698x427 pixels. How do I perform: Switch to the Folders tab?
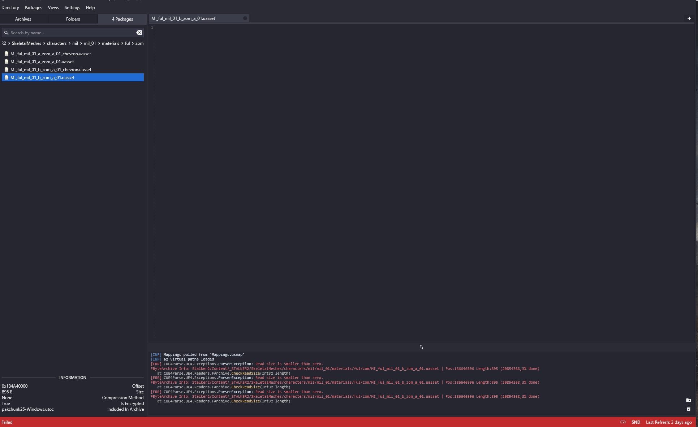click(73, 19)
